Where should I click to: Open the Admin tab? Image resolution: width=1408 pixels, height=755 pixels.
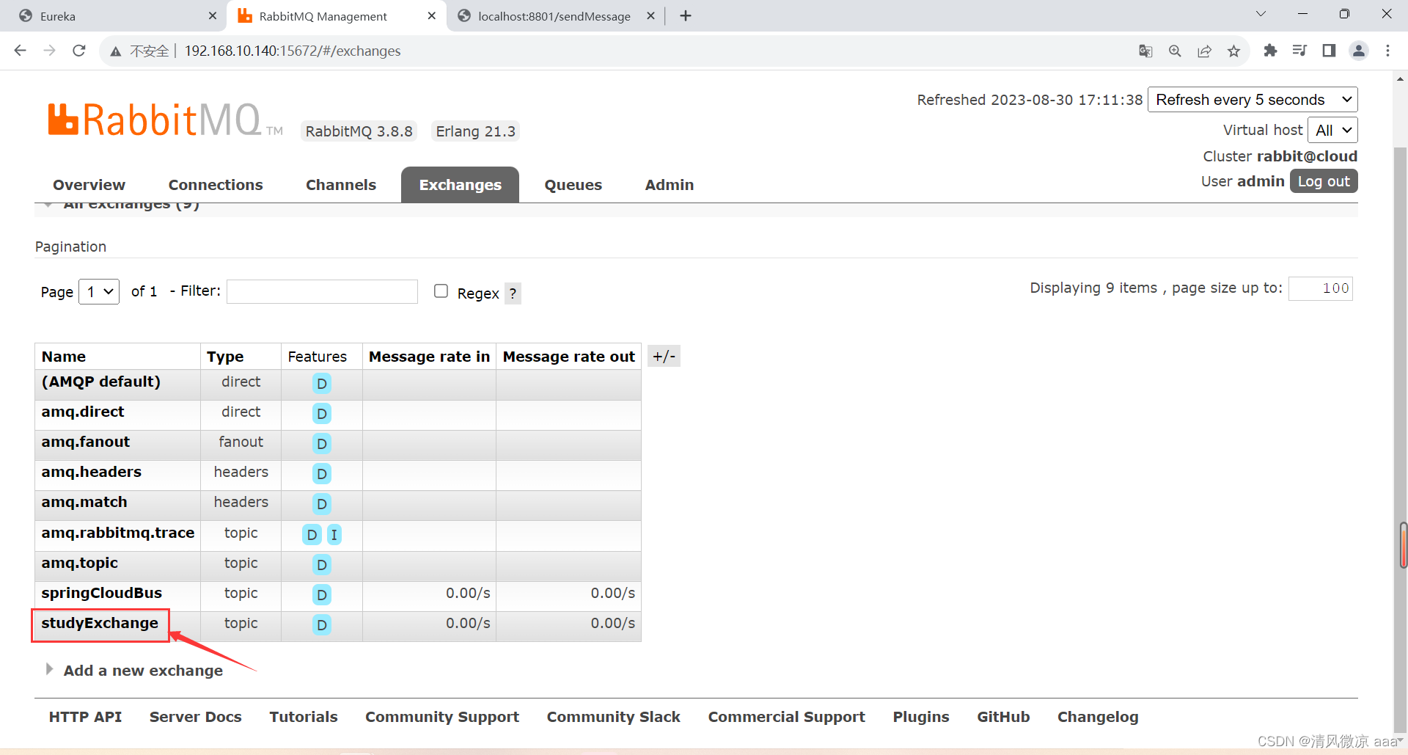click(670, 185)
